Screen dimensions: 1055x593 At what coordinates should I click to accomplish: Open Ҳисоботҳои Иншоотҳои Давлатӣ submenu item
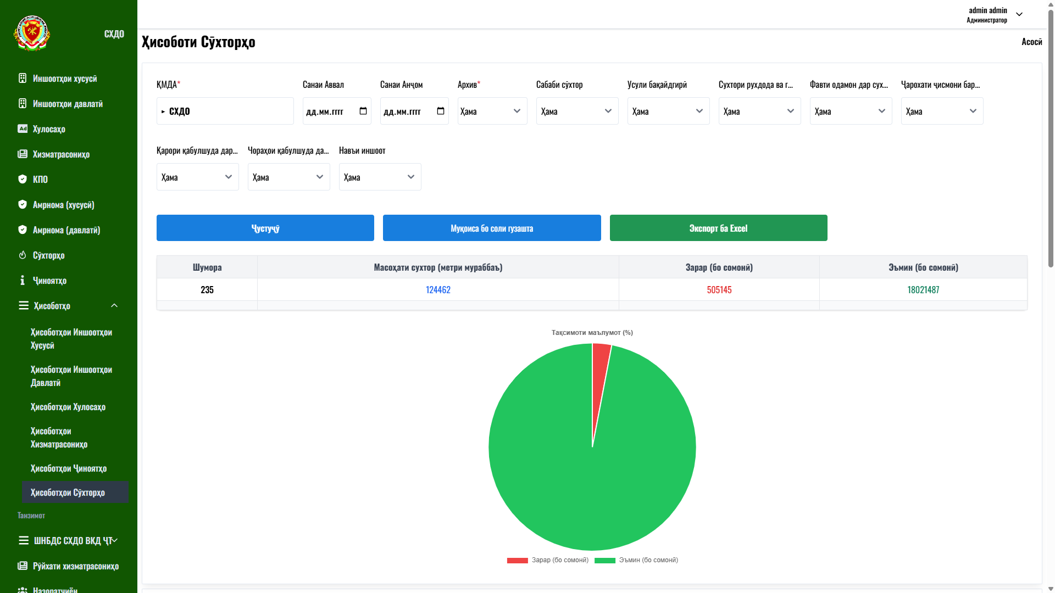75,376
